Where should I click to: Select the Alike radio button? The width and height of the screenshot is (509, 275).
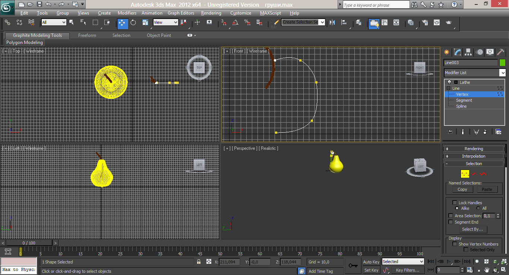(x=457, y=208)
